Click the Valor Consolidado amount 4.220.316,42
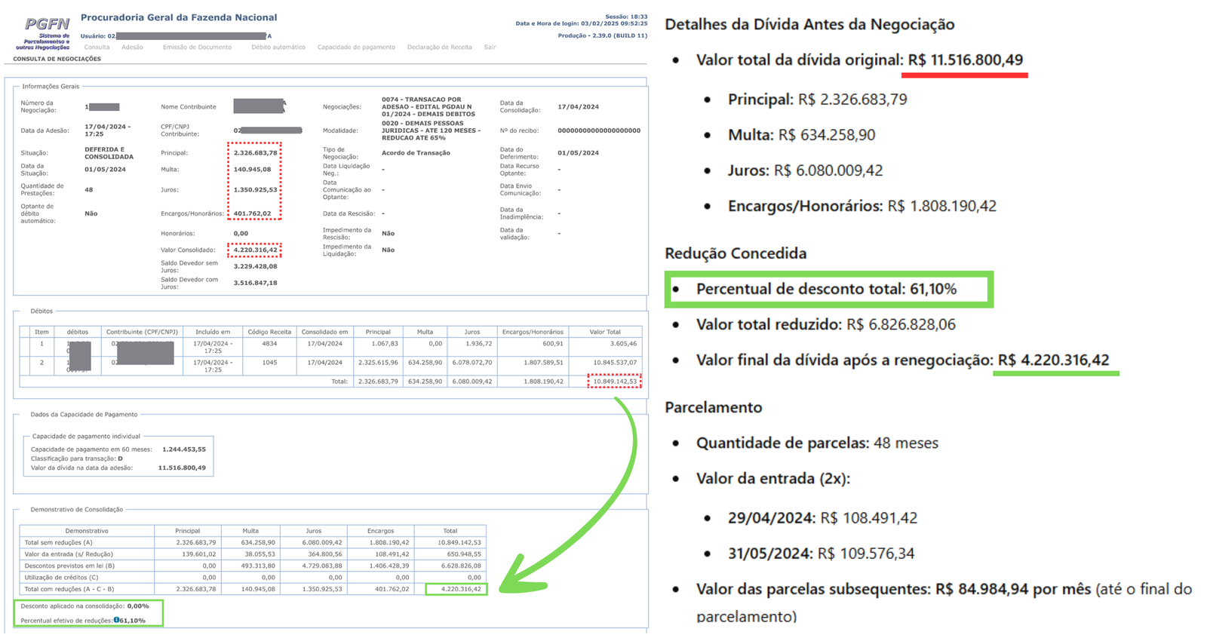1207x641 pixels. click(x=255, y=250)
